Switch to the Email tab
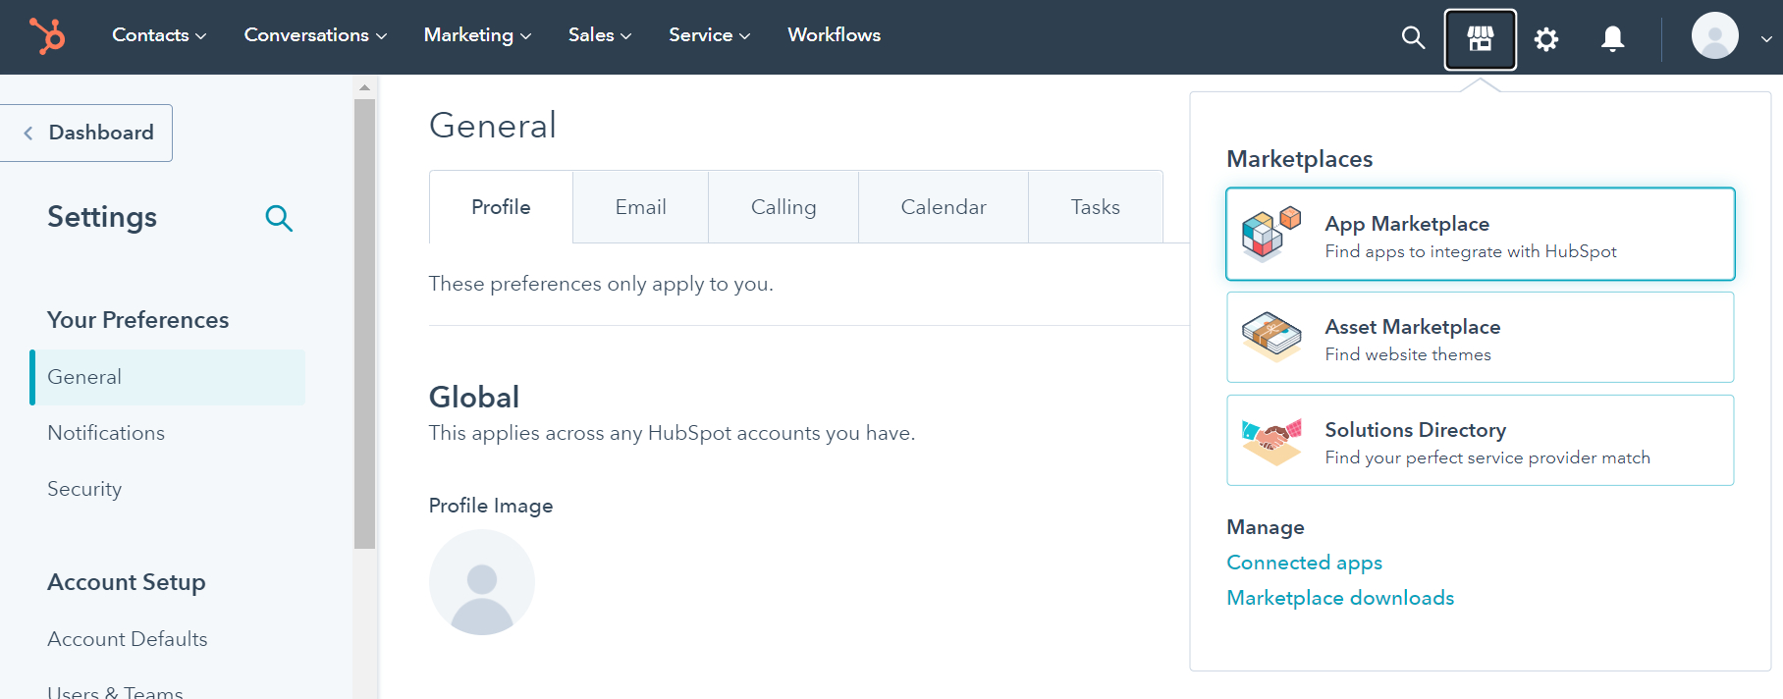Image resolution: width=1783 pixels, height=699 pixels. pos(640,207)
